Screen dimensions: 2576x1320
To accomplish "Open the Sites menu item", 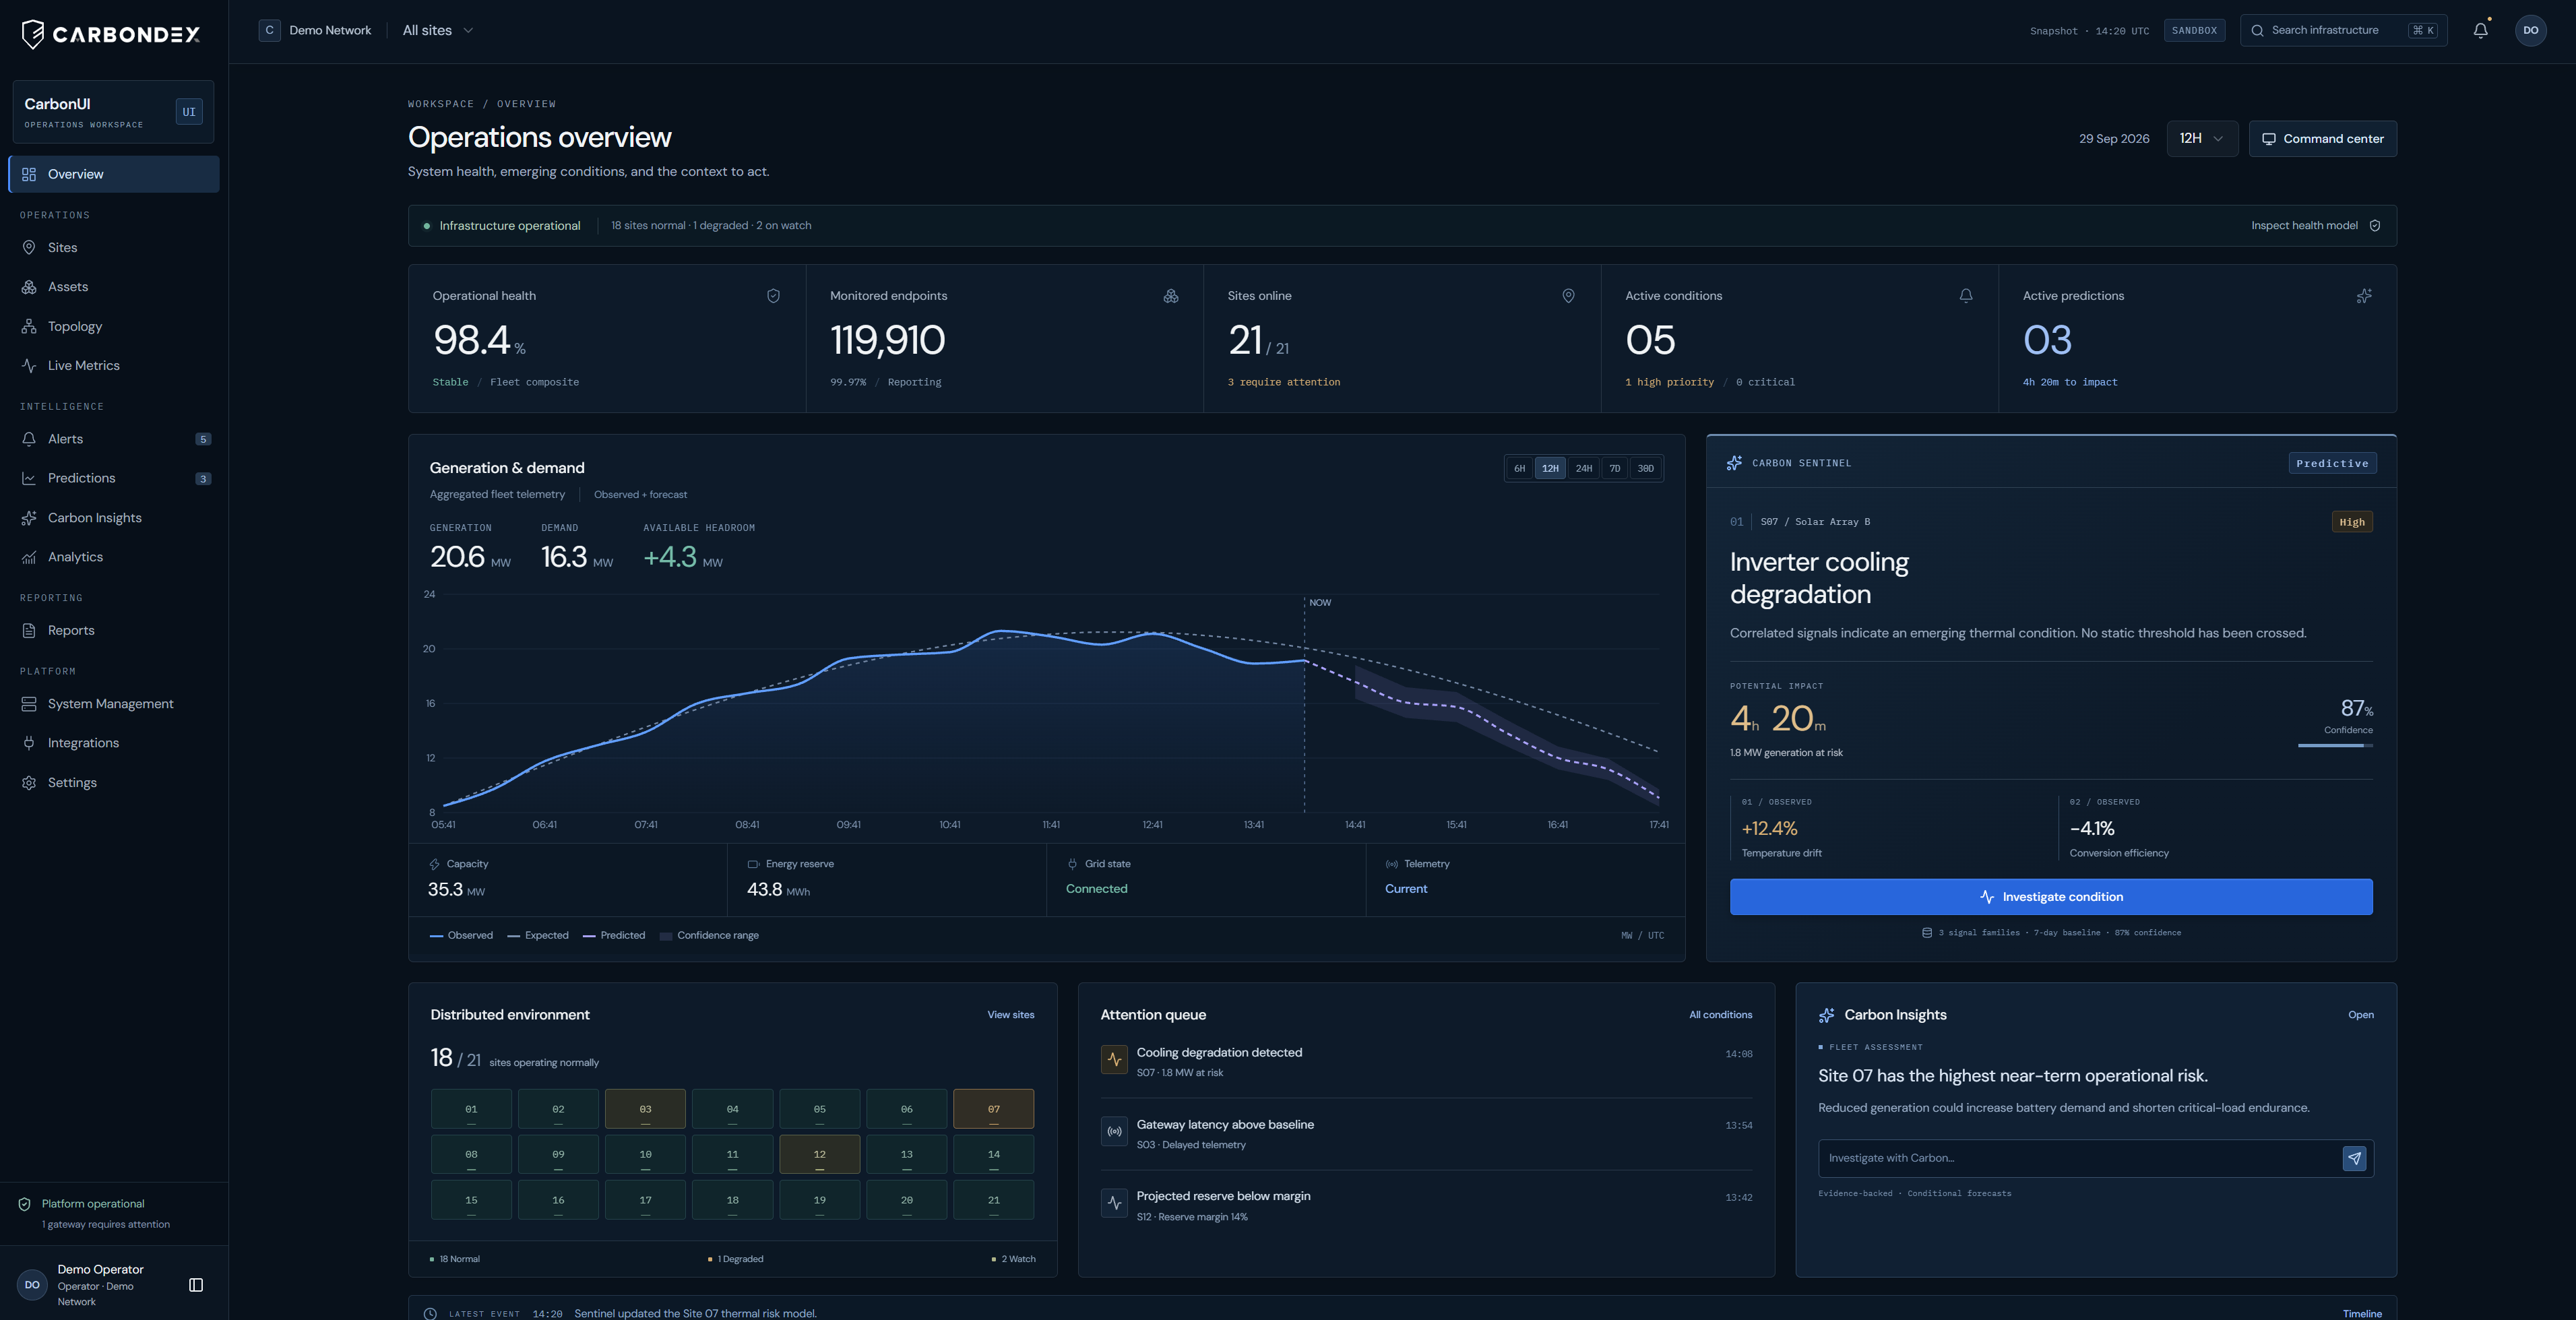I will coord(114,248).
